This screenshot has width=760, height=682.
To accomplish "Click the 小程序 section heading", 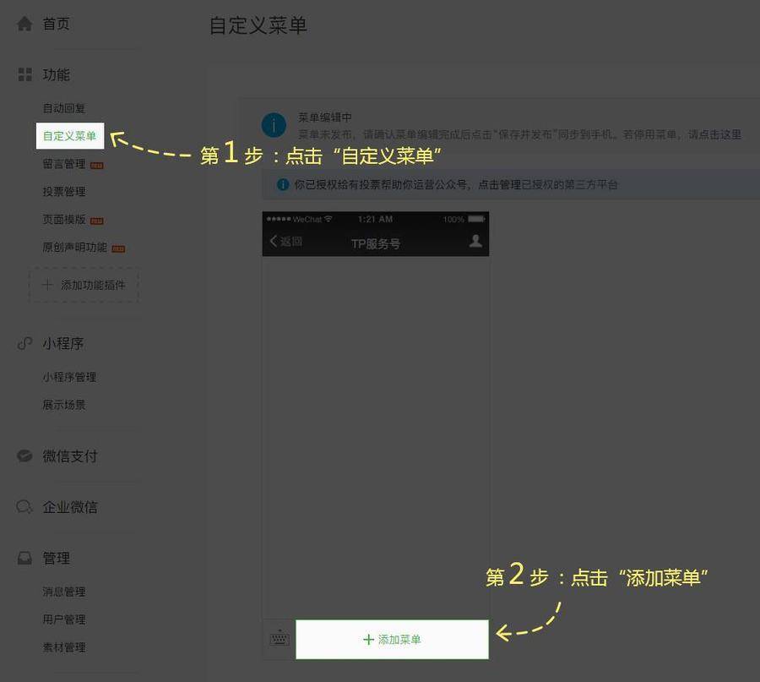I will pyautogui.click(x=63, y=343).
